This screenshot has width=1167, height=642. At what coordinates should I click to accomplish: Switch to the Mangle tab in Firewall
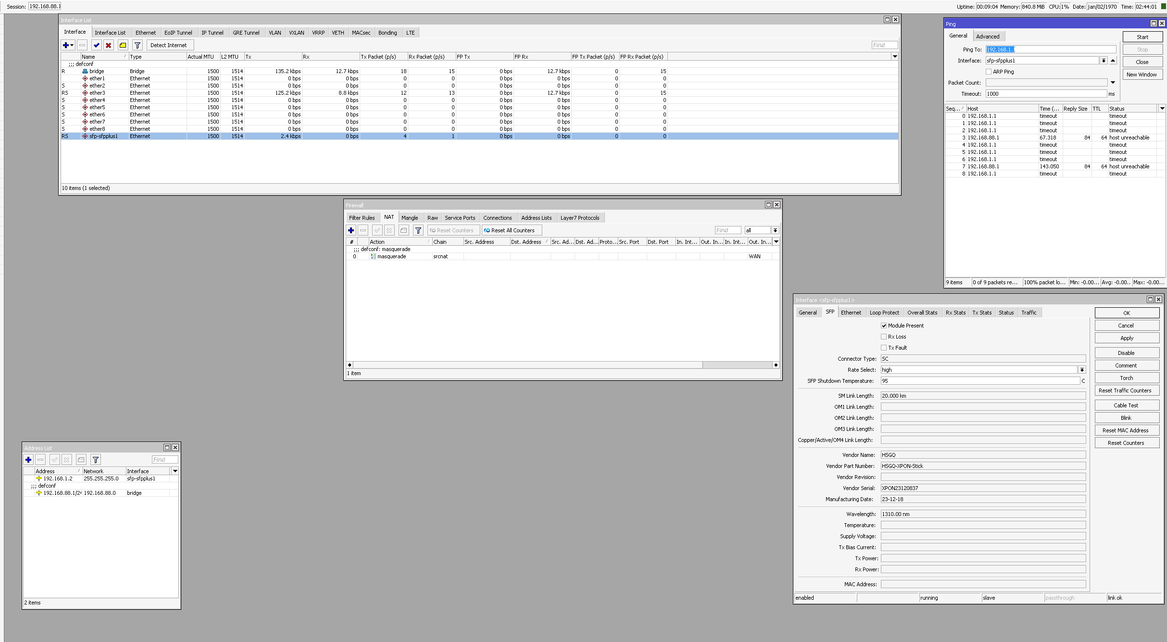[409, 218]
